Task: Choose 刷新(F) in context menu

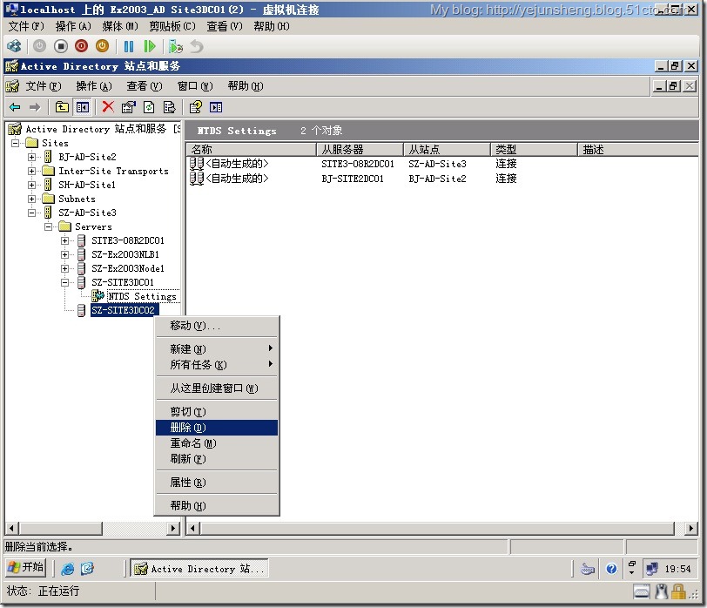Action: [217, 459]
